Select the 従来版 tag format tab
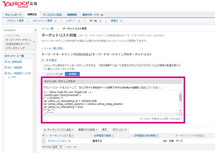The image size is (215, 153). click(x=72, y=74)
